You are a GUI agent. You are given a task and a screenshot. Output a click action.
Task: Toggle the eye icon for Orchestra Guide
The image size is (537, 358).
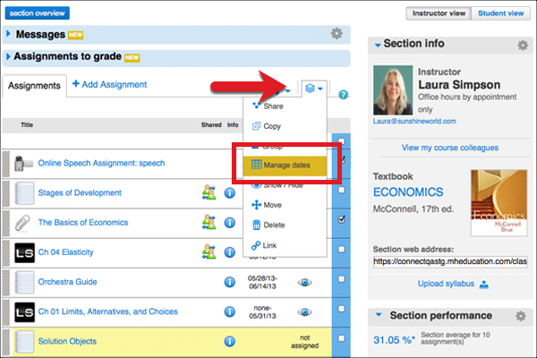click(x=305, y=282)
